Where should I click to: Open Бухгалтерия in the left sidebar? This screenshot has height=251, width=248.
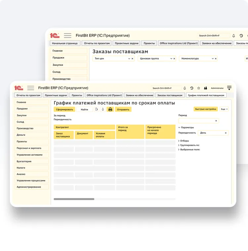(24, 161)
